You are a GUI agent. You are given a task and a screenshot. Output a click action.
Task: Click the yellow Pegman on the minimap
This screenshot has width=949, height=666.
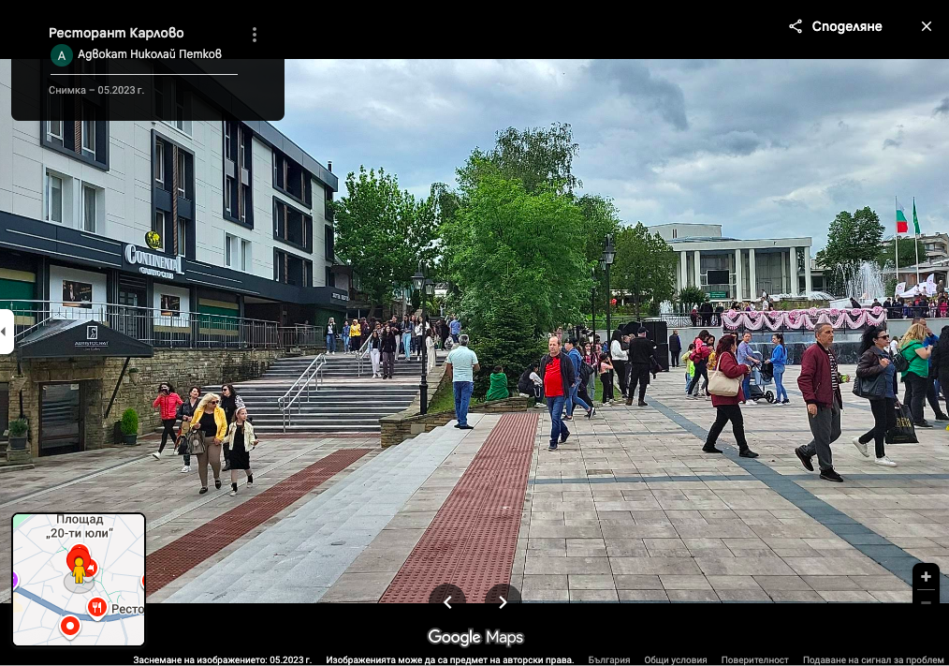79,569
